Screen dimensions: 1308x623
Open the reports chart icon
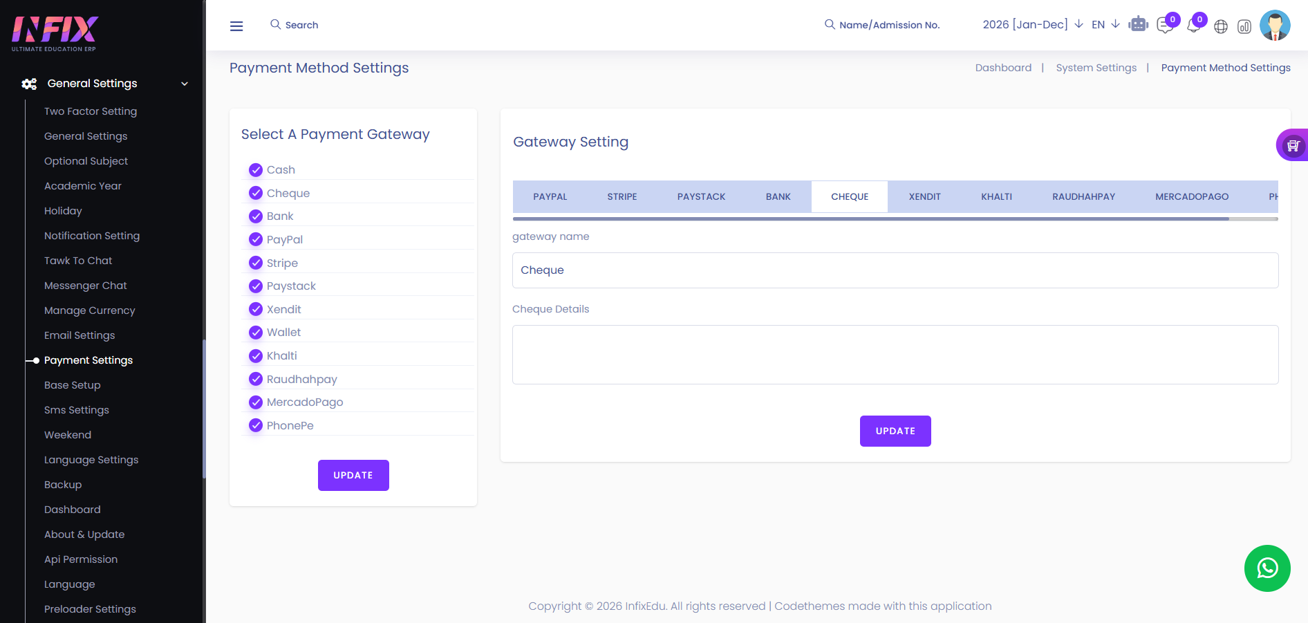[1244, 26]
